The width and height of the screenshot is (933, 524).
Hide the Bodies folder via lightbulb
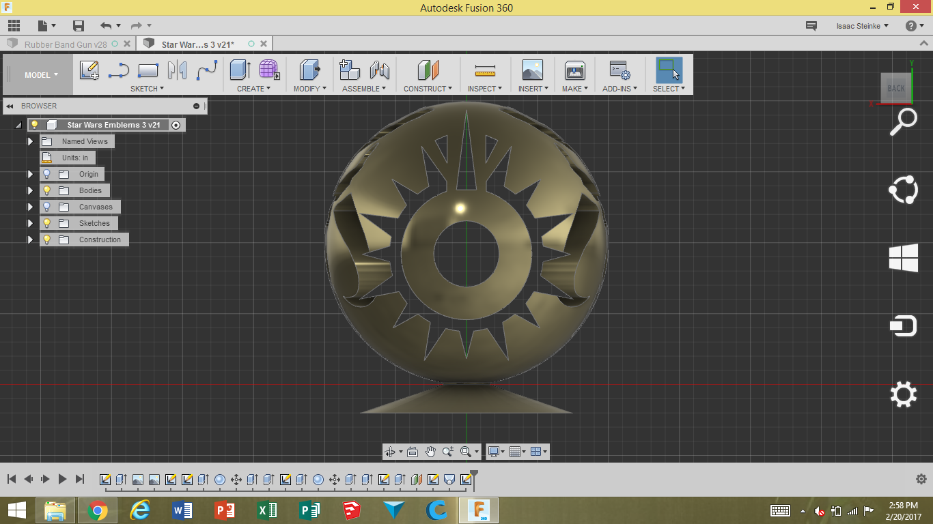coord(46,190)
